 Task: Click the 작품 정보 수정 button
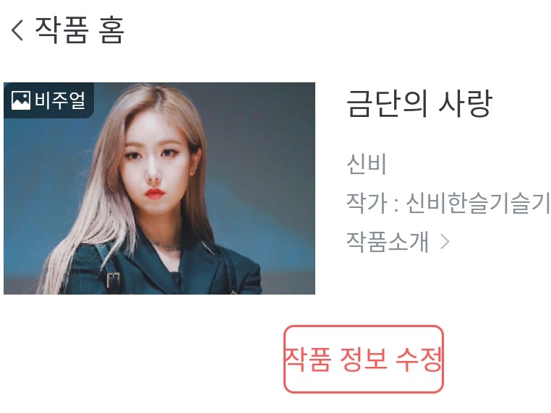[x=363, y=359]
